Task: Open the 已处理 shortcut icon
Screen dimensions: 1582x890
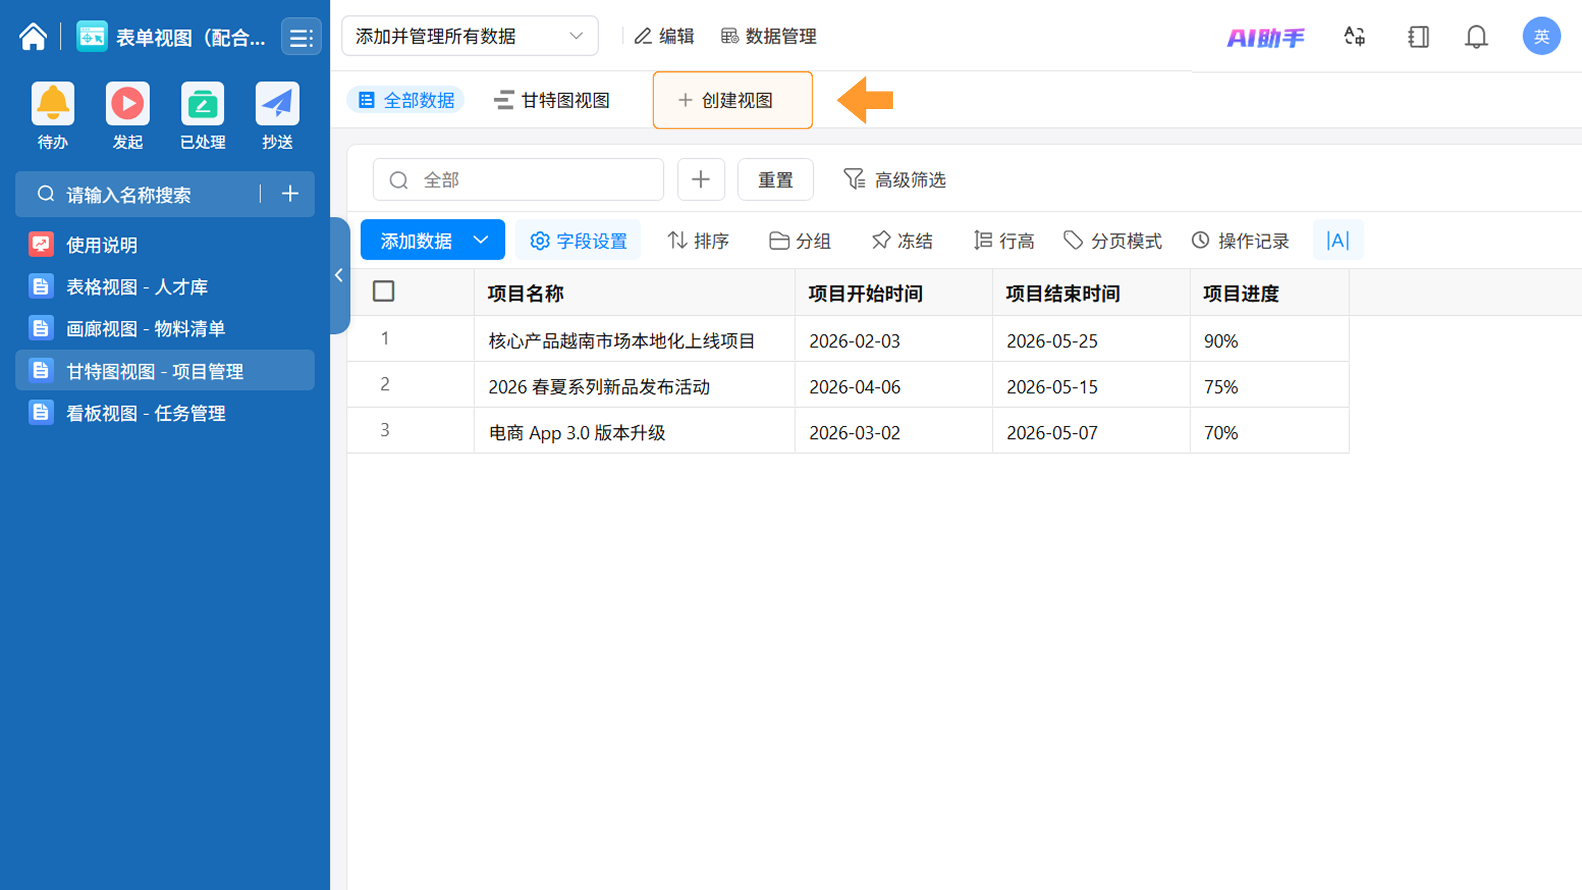Action: coord(202,104)
